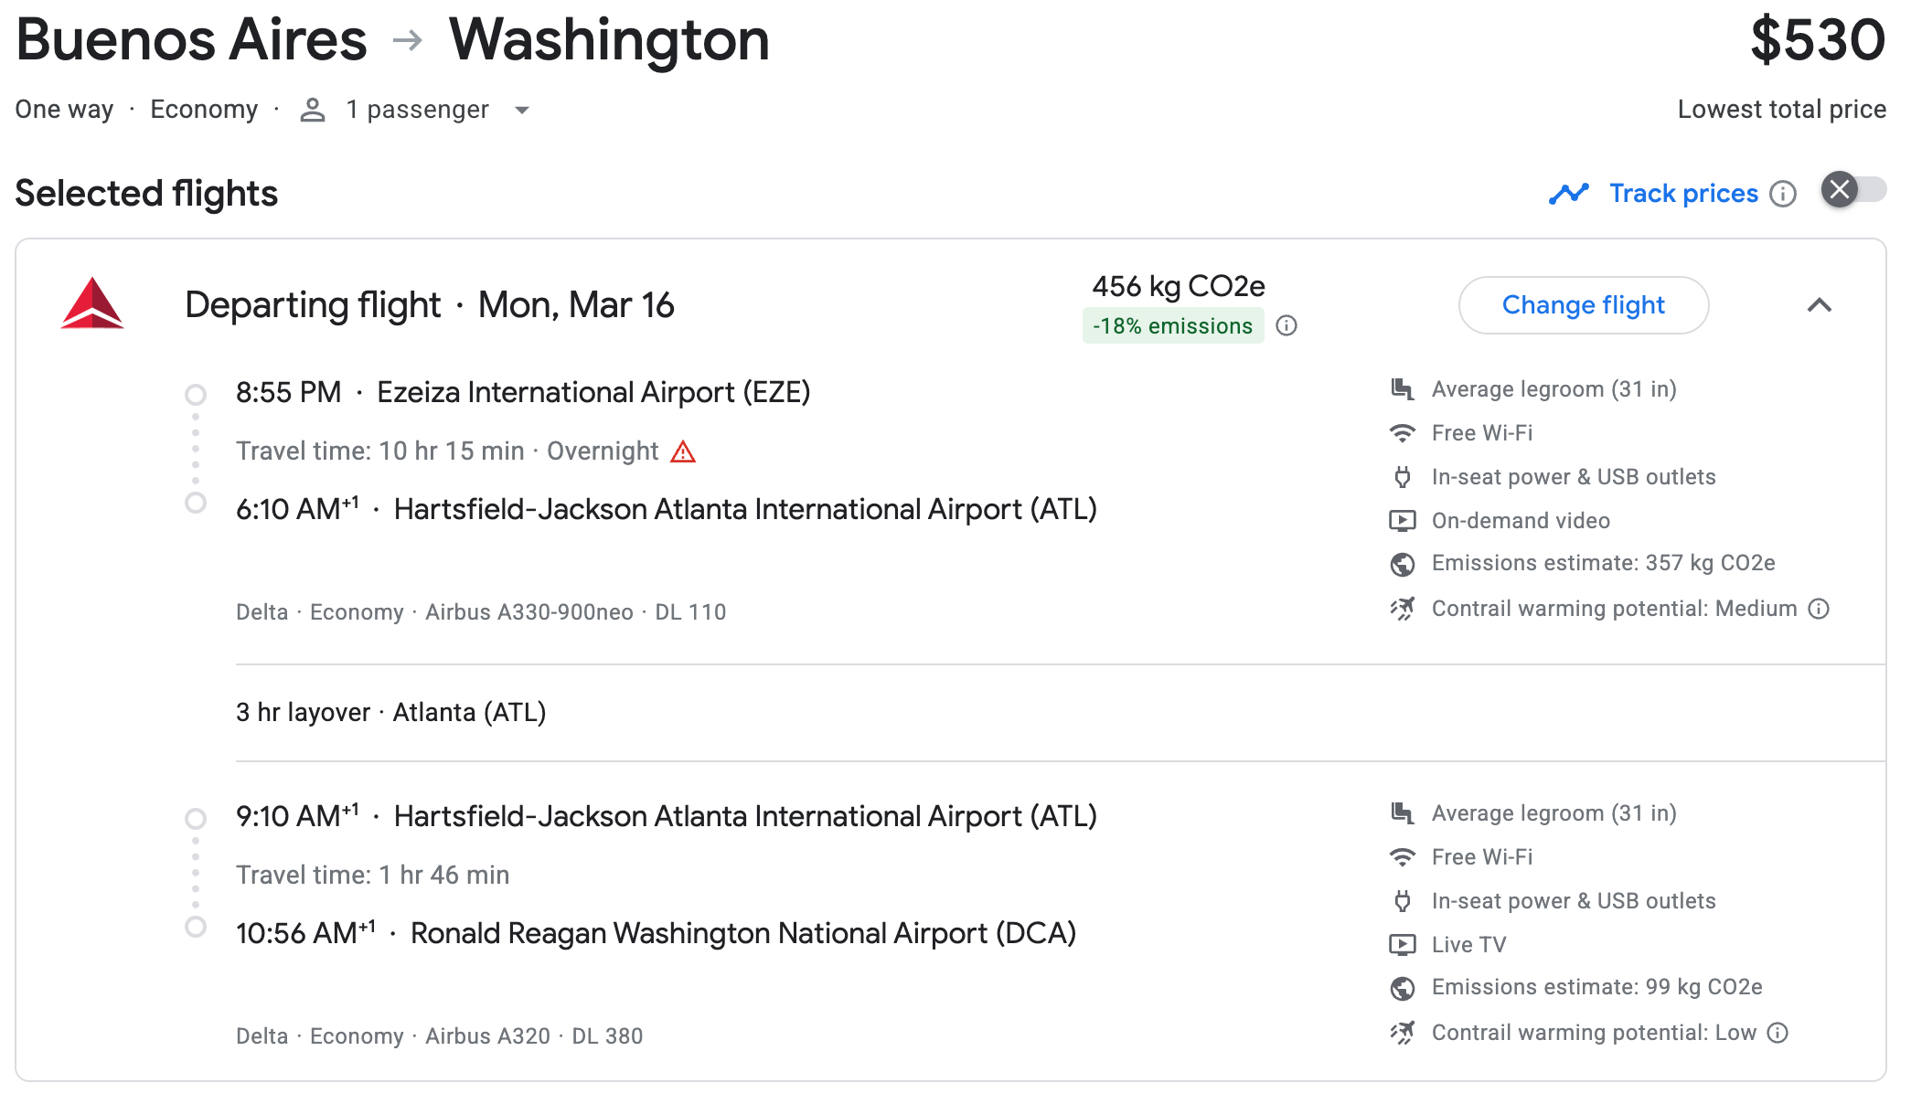Click the '3 hr layover · Atlanta (ATL)' row
Viewport: 1911px width, 1104px height.
coord(391,713)
